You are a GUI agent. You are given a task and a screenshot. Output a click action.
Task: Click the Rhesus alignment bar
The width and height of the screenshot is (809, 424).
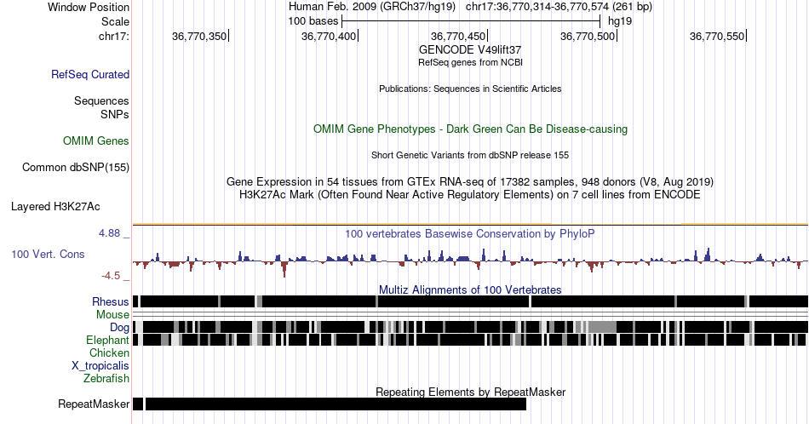(471, 301)
